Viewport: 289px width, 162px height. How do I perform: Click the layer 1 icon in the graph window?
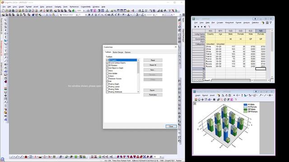click(x=195, y=103)
